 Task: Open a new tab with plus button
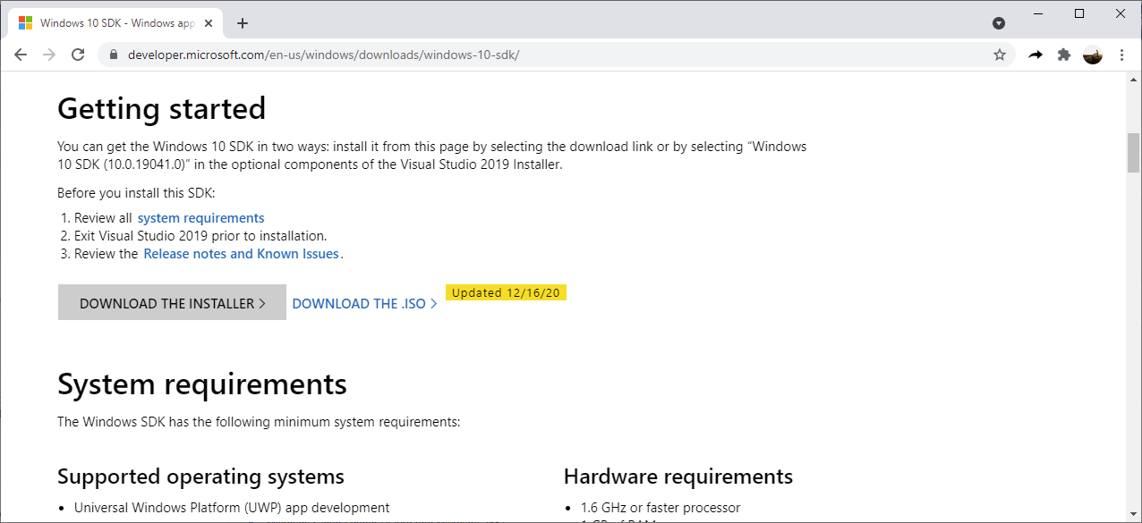[243, 23]
